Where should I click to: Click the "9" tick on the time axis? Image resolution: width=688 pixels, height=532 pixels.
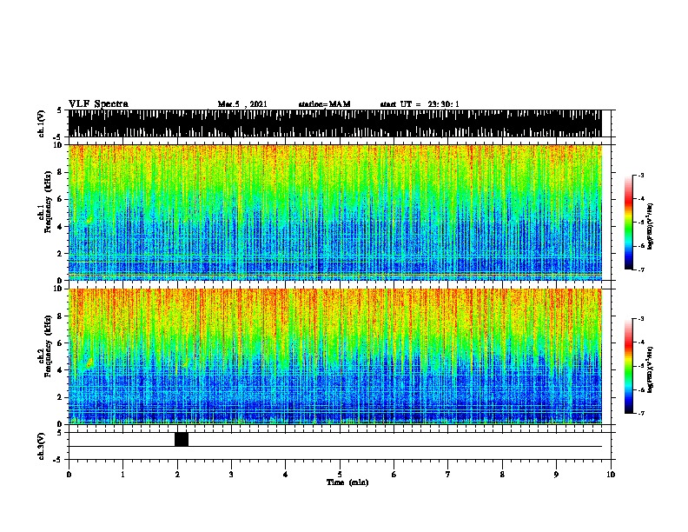click(556, 475)
